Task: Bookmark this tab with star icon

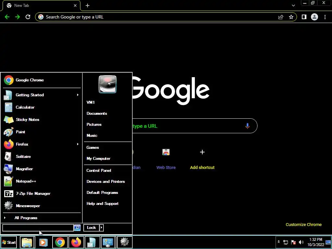Action: pyautogui.click(x=291, y=17)
